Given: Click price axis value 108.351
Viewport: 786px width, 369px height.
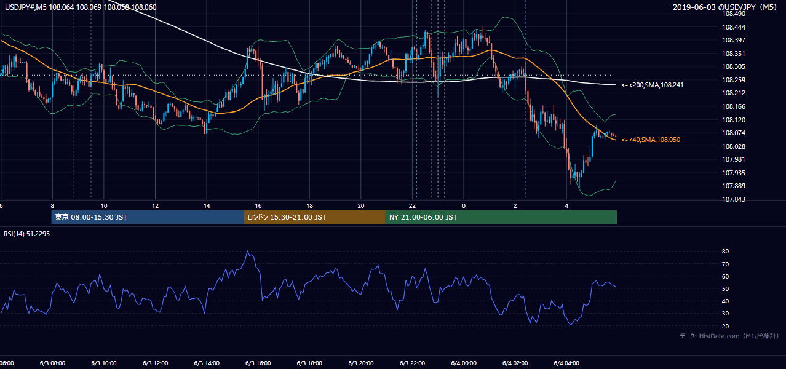Looking at the screenshot, I should (734, 54).
